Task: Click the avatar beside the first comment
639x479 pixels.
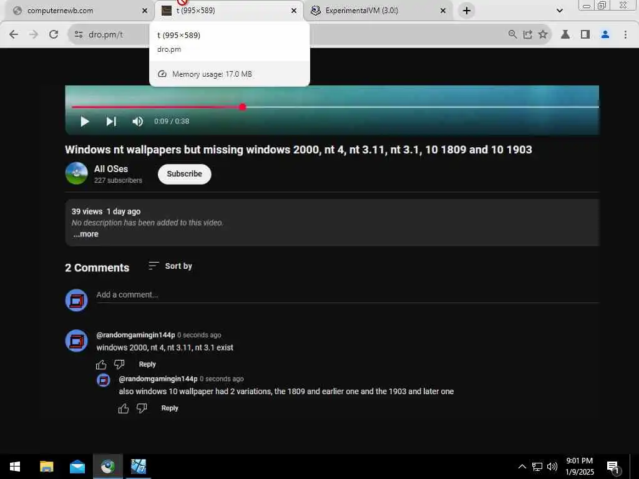Action: point(76,341)
